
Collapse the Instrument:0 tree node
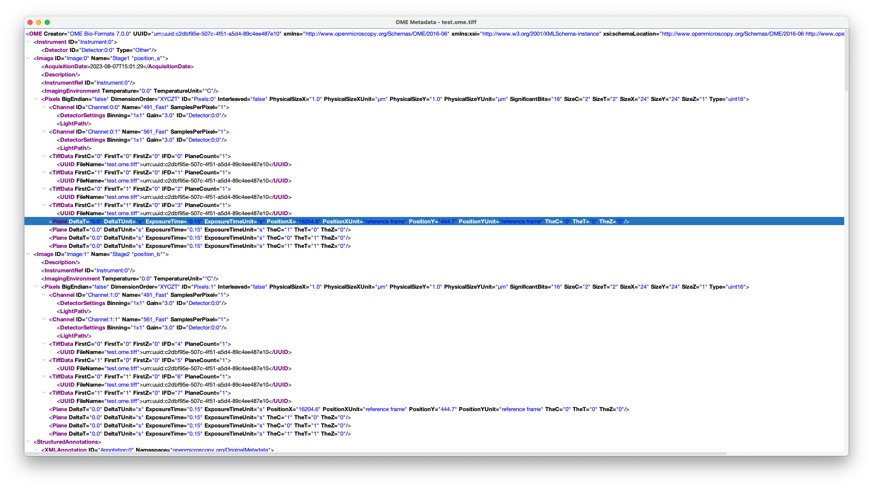(x=28, y=42)
